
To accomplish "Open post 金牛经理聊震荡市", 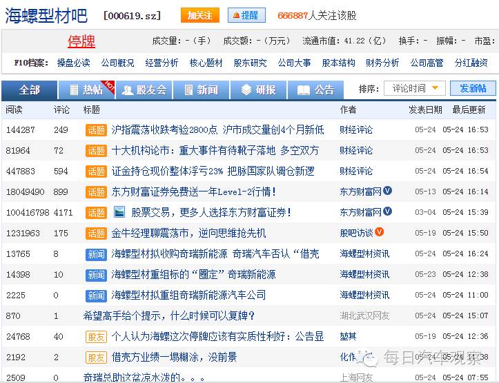I will (188, 233).
